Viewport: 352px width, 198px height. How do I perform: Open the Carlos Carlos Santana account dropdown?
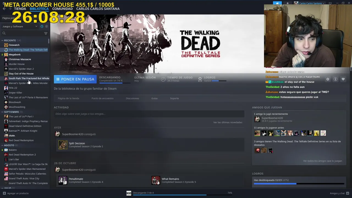(310, 3)
